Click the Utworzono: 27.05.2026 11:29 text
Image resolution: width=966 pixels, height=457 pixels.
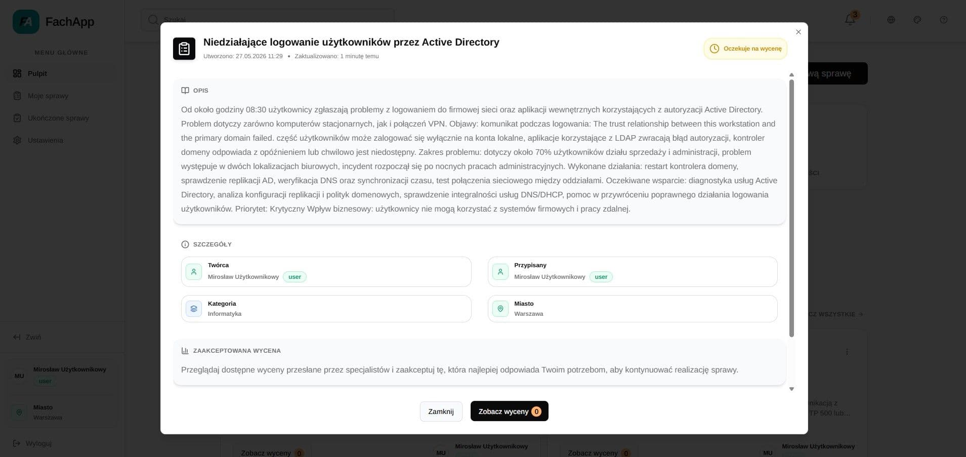pyautogui.click(x=243, y=56)
